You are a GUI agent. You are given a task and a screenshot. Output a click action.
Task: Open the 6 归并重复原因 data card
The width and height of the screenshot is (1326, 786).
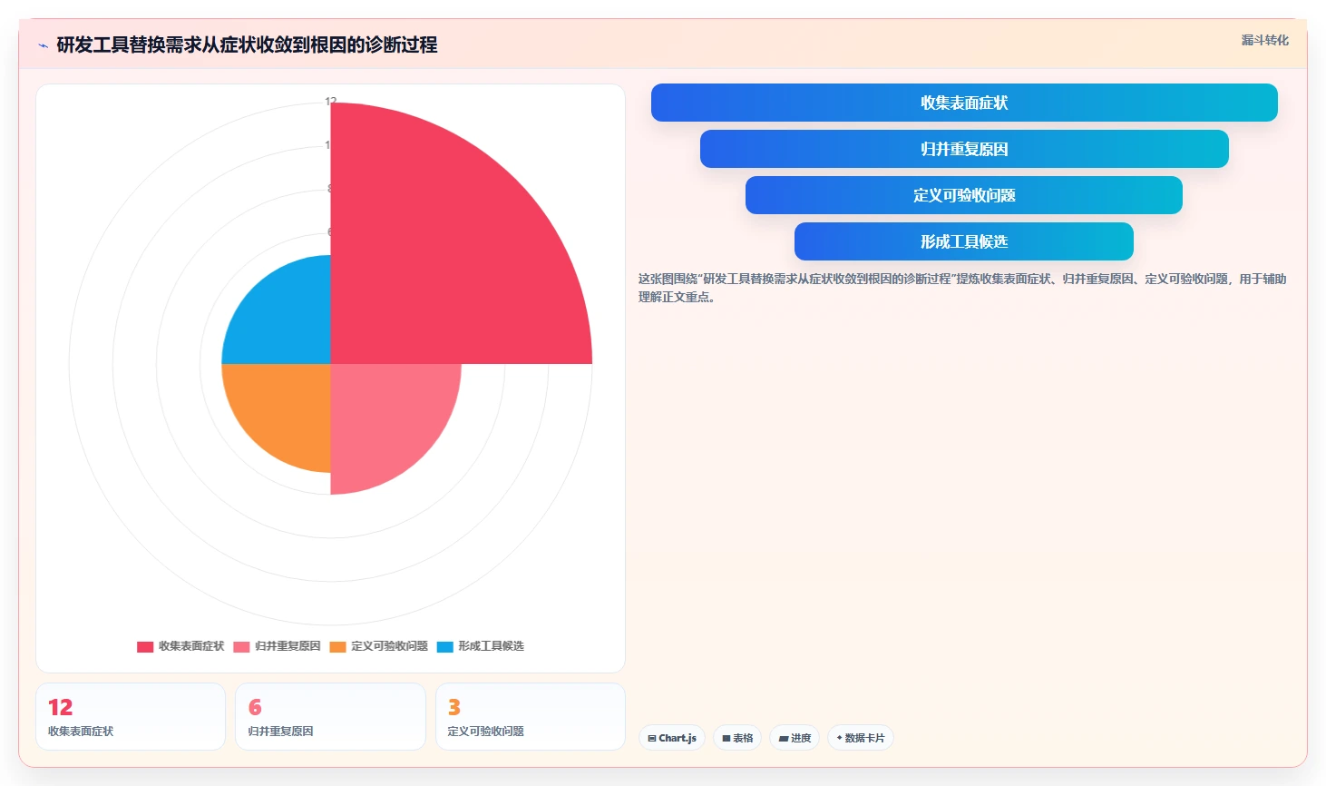click(330, 717)
